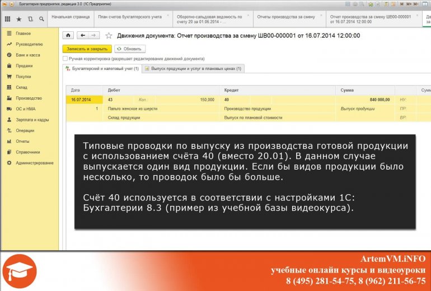Open Favorites star in the top panel
Screen dimensions: 431x291
(19, 19)
